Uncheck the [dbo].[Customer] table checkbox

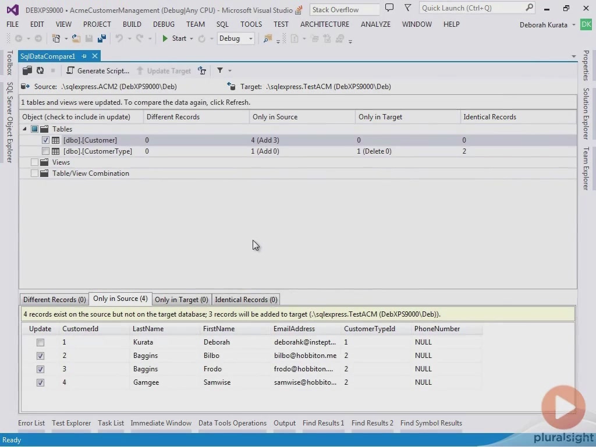45,140
